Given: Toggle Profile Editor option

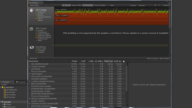Looking at the screenshot, I should 88,5.
